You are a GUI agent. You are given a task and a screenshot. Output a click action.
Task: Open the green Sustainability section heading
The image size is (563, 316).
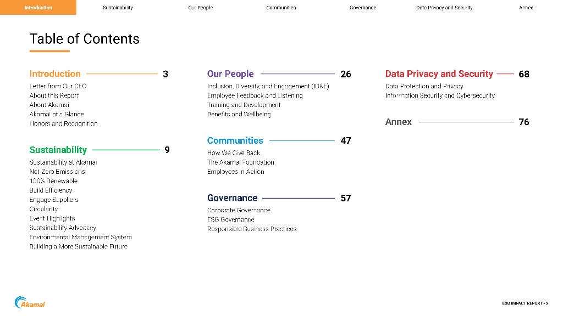(58, 150)
